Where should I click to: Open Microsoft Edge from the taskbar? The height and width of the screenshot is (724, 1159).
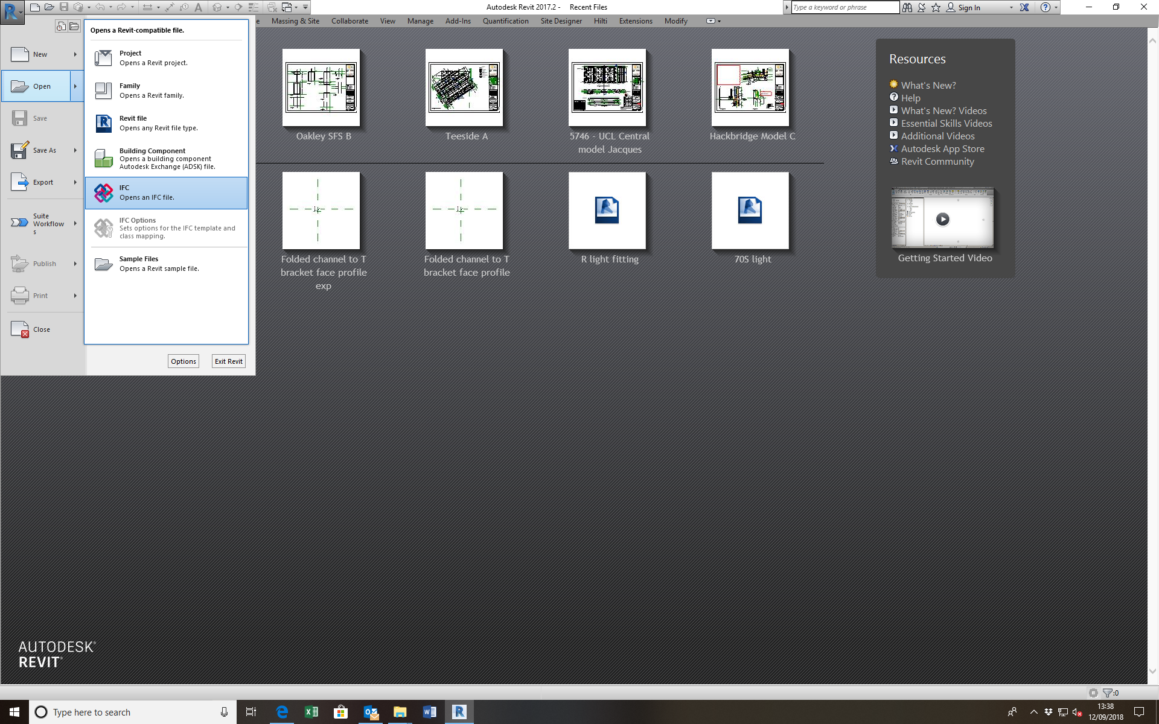[282, 712]
